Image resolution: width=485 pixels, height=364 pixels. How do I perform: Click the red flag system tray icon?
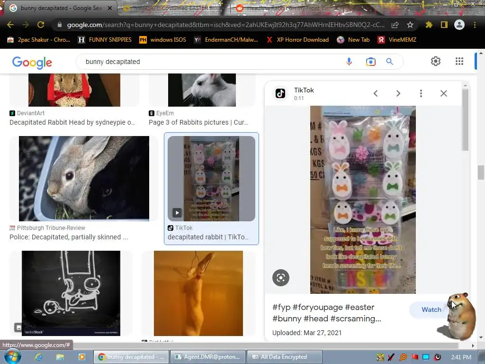414,357
